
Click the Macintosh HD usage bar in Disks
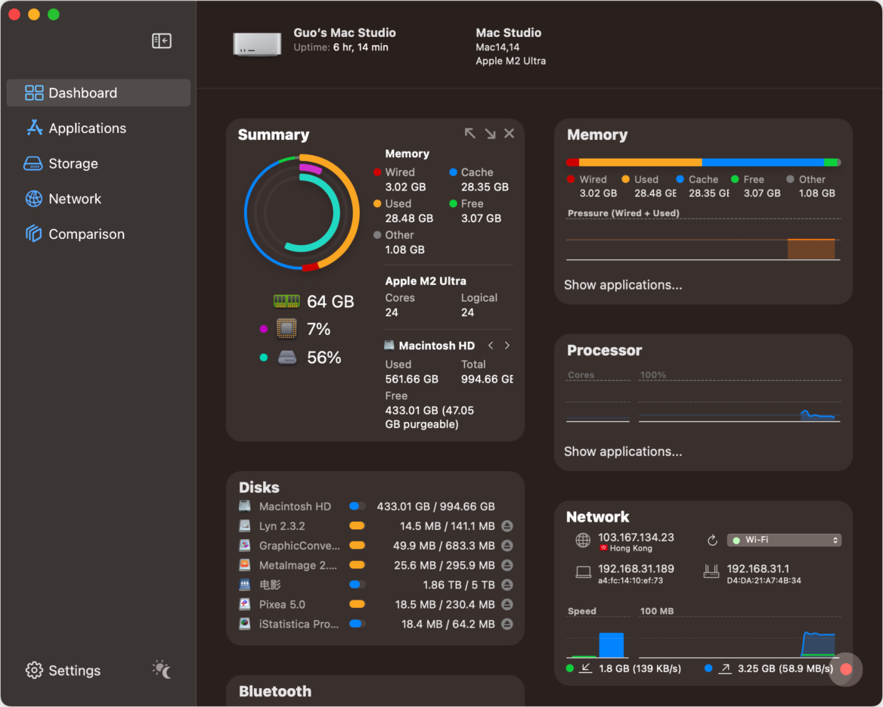pyautogui.click(x=357, y=506)
